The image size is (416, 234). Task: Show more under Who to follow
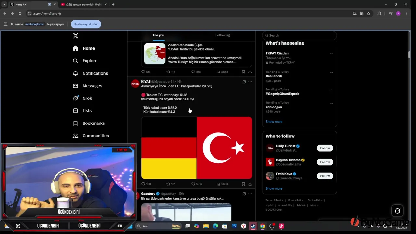click(x=274, y=188)
